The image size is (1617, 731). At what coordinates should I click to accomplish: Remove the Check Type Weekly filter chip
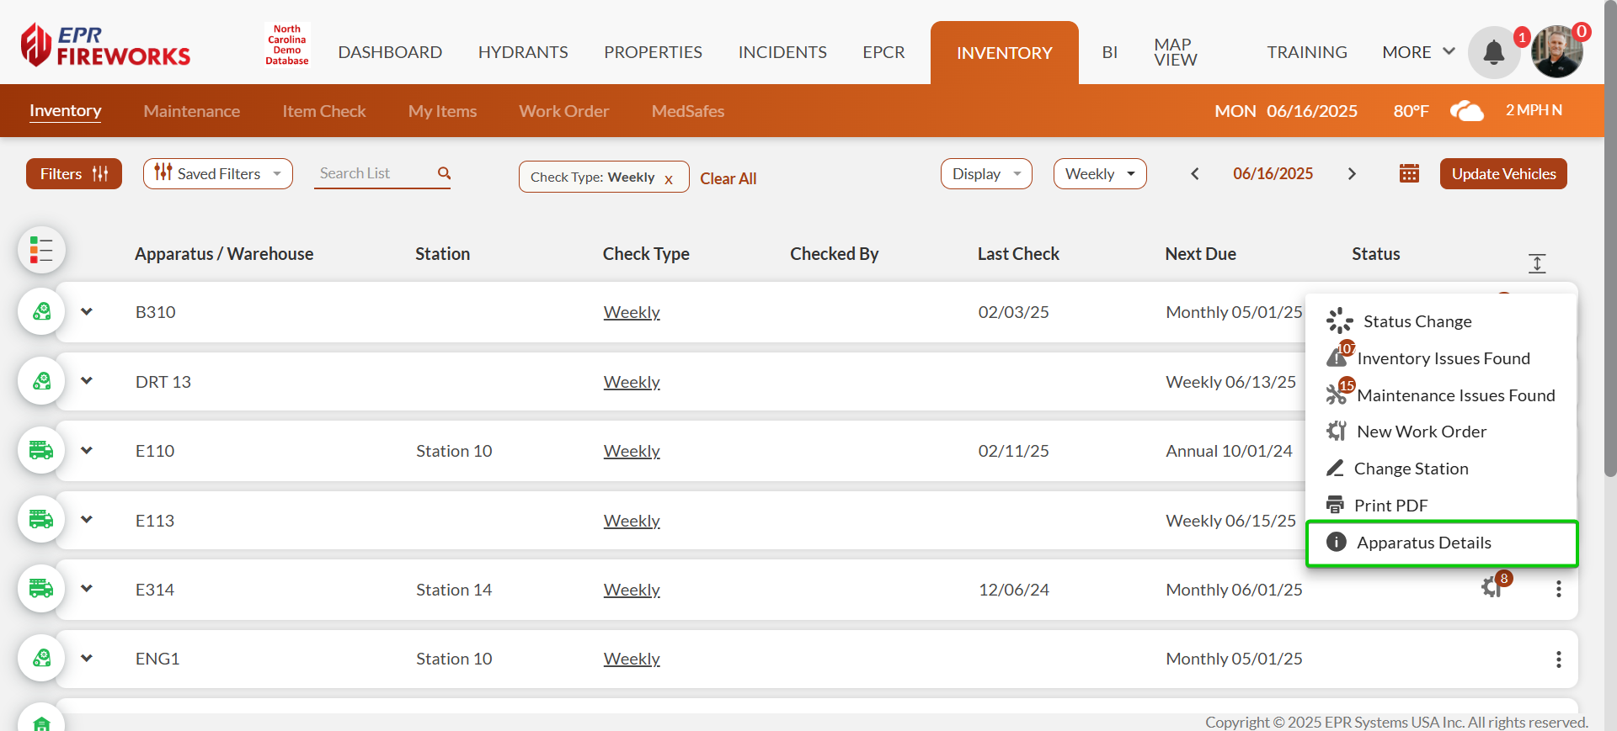pyautogui.click(x=669, y=179)
